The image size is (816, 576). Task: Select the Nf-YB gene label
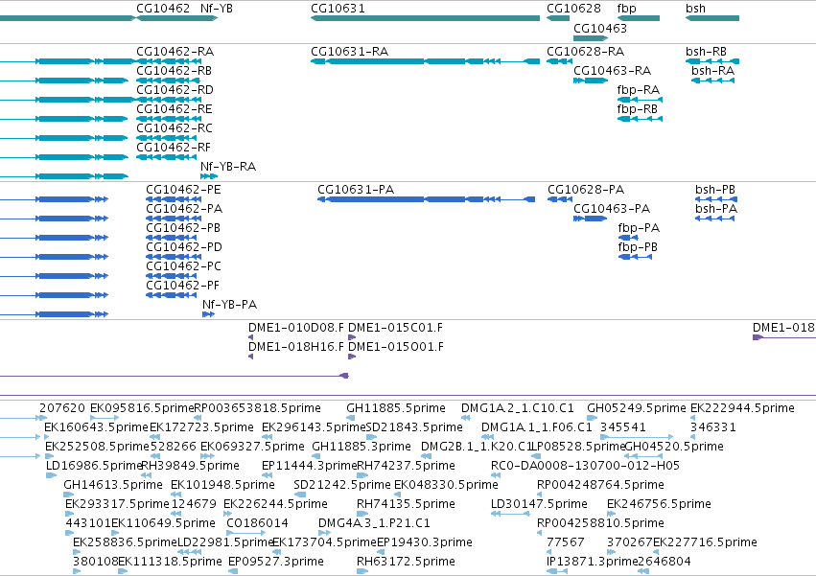pyautogui.click(x=217, y=9)
